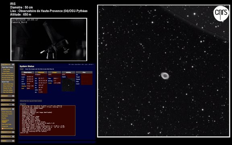Open Color Series imaging link

coord(6,71)
